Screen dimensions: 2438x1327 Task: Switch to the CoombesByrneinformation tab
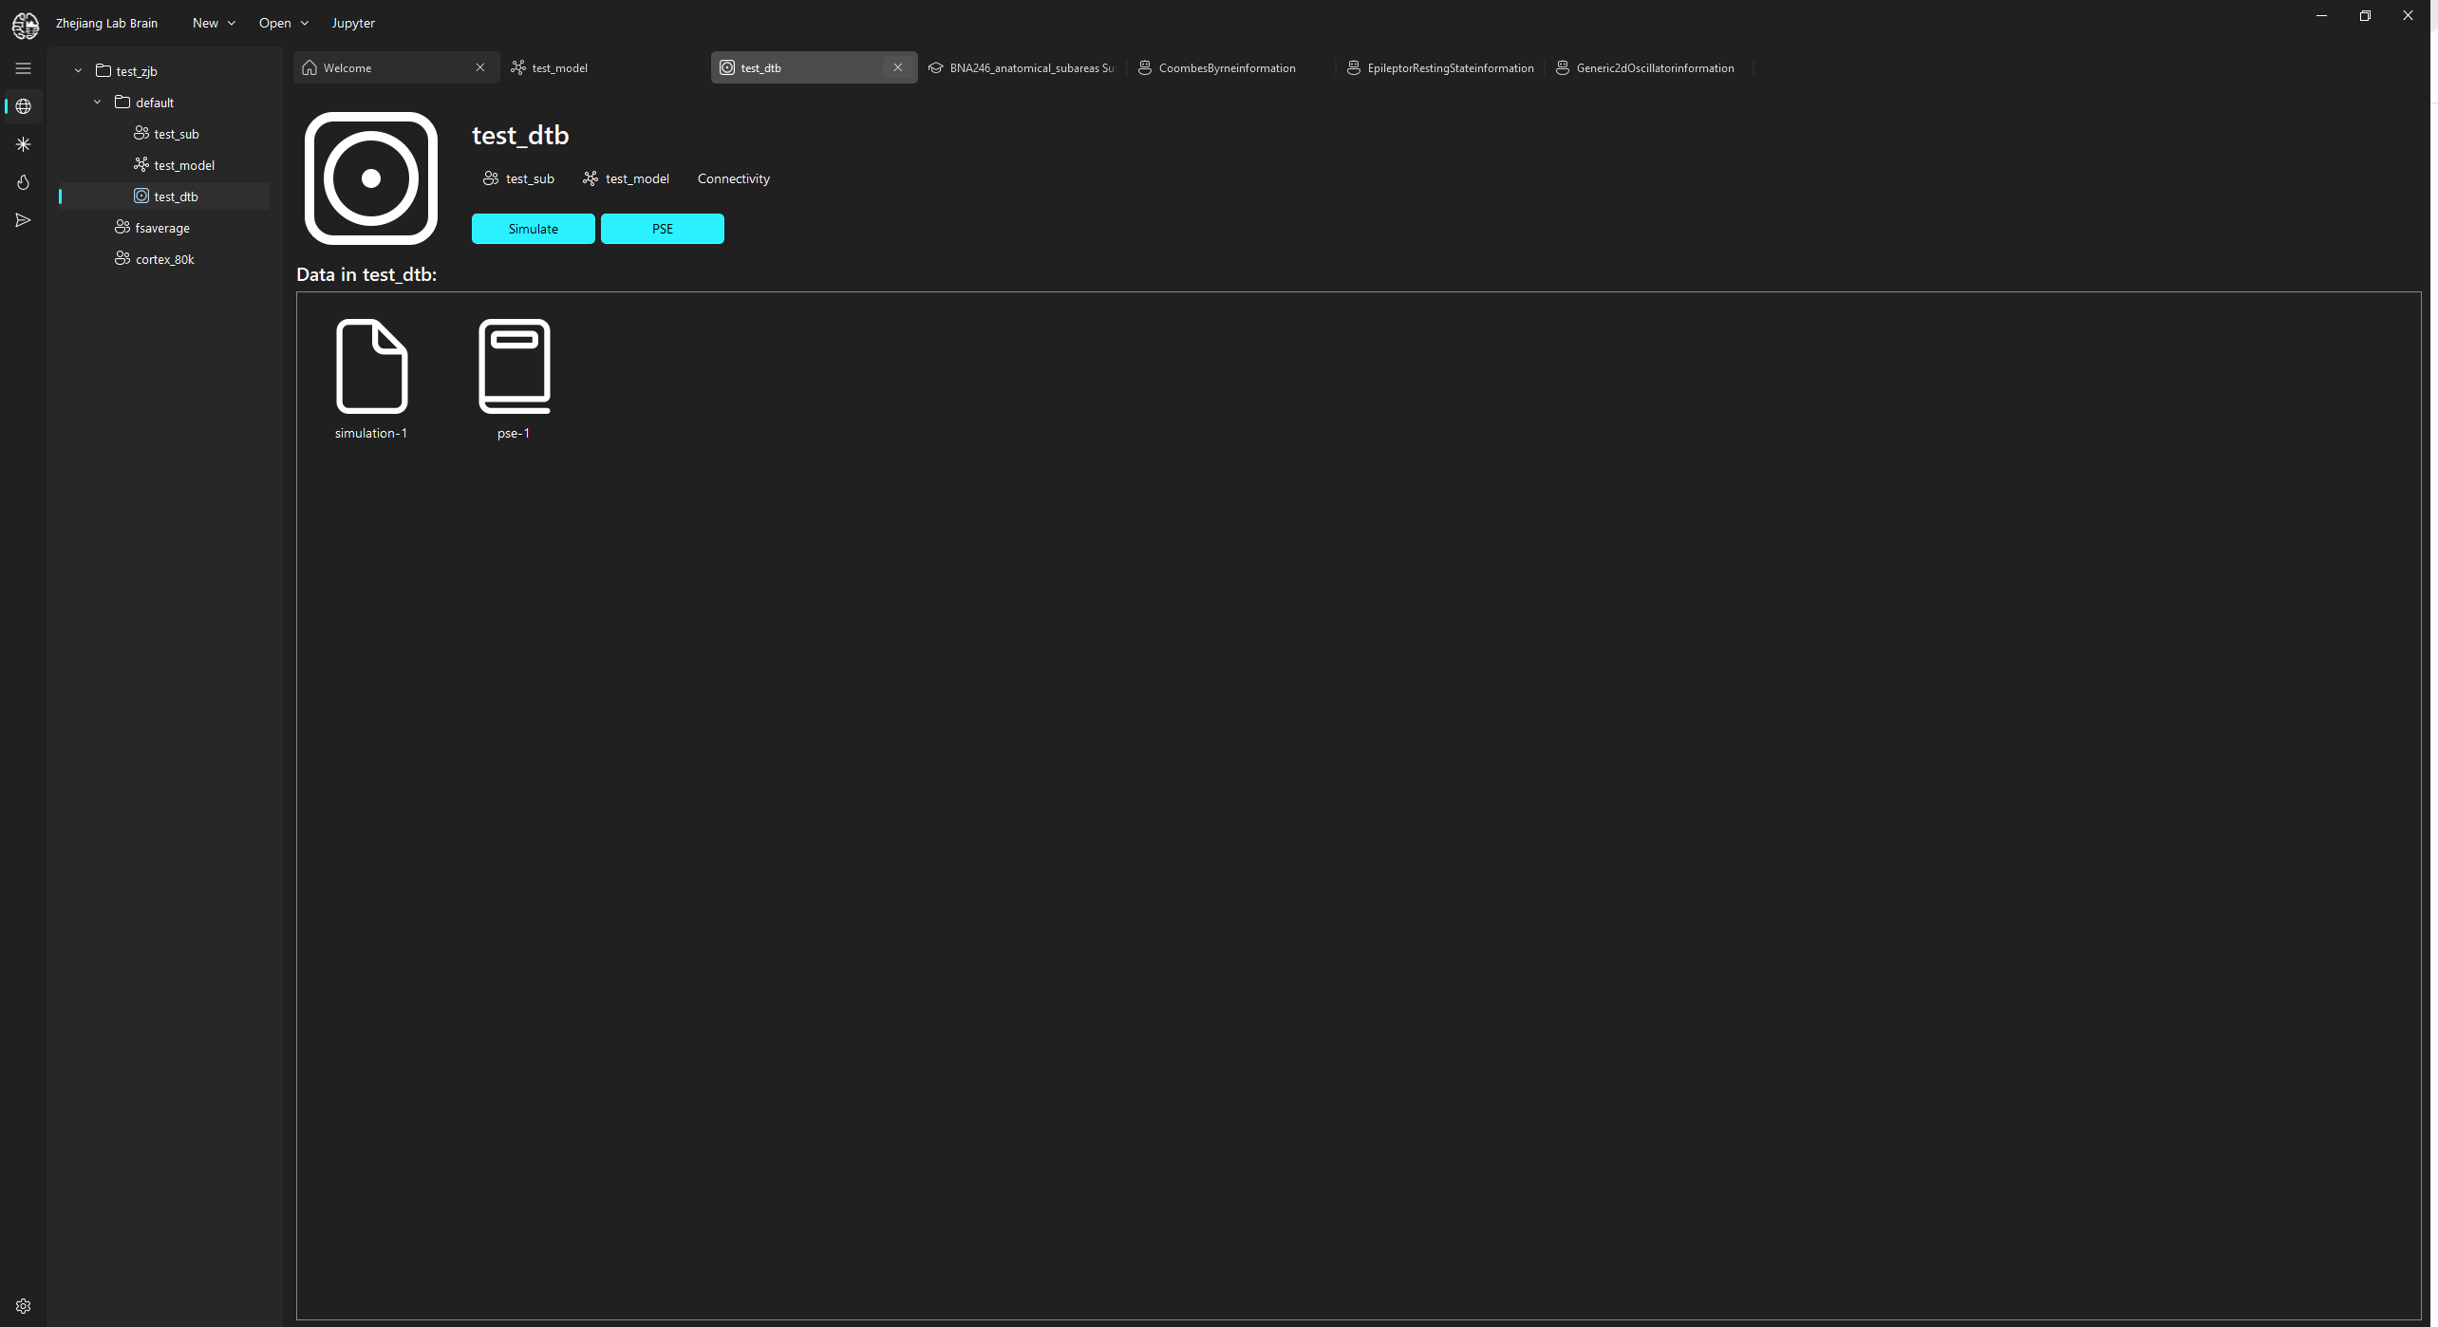coord(1226,68)
